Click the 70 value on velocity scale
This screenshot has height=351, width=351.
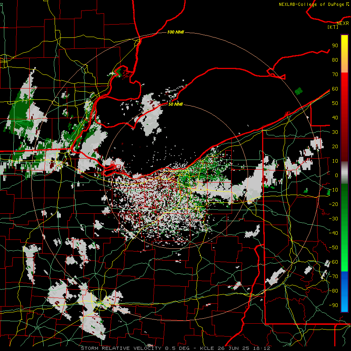pyautogui.click(x=335, y=74)
